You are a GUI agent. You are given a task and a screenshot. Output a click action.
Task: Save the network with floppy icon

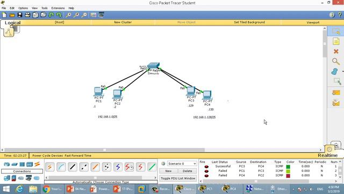click(x=20, y=15)
